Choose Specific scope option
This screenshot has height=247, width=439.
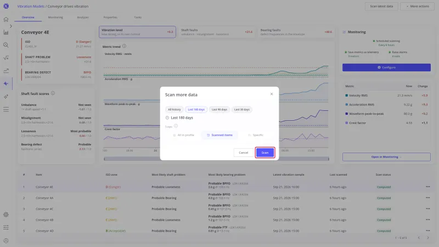[256, 135]
